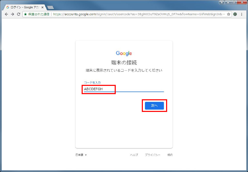Close the Chrome window
The height and width of the screenshot is (172, 248).
[242, 2]
